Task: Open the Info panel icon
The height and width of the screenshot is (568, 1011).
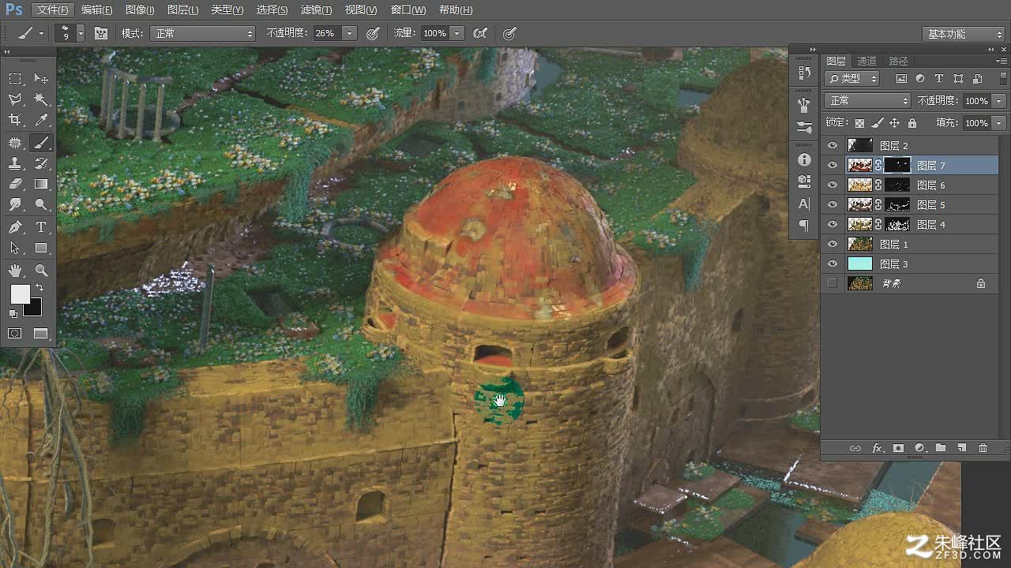Action: pyautogui.click(x=804, y=159)
